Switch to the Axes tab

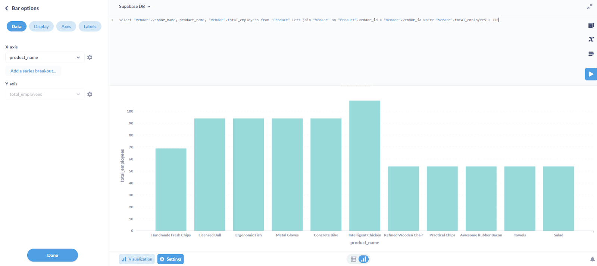[x=66, y=26]
